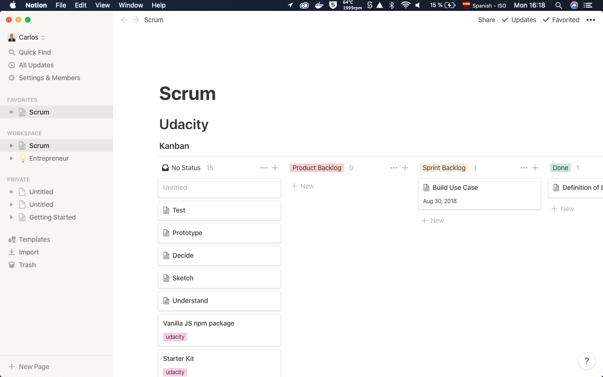Image resolution: width=603 pixels, height=377 pixels.
Task: Expand the Scrum page under Favorites
Action: click(x=12, y=112)
